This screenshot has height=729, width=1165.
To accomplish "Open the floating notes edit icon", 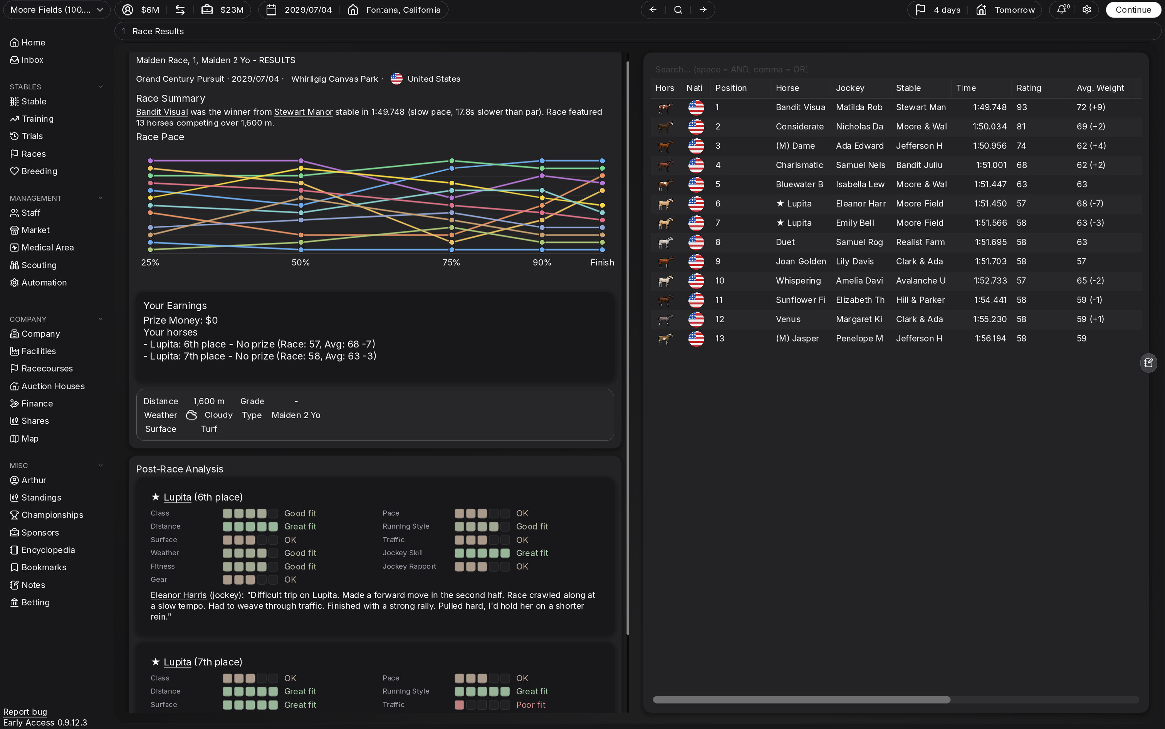I will (1148, 362).
